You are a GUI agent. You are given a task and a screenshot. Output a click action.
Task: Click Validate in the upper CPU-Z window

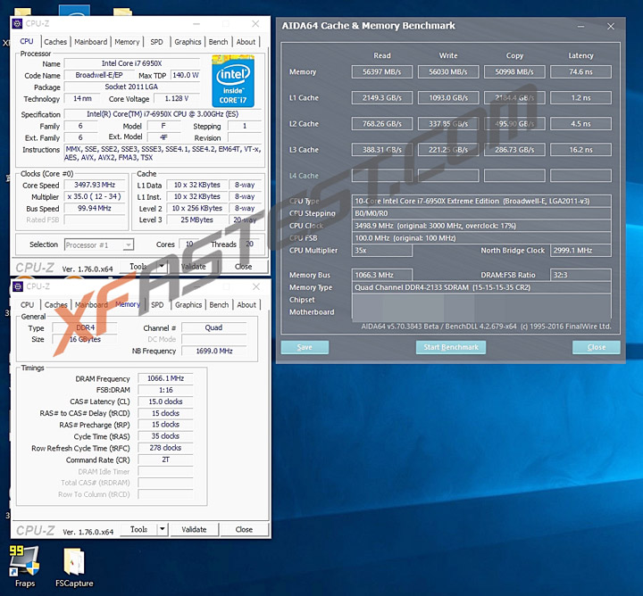point(194,267)
